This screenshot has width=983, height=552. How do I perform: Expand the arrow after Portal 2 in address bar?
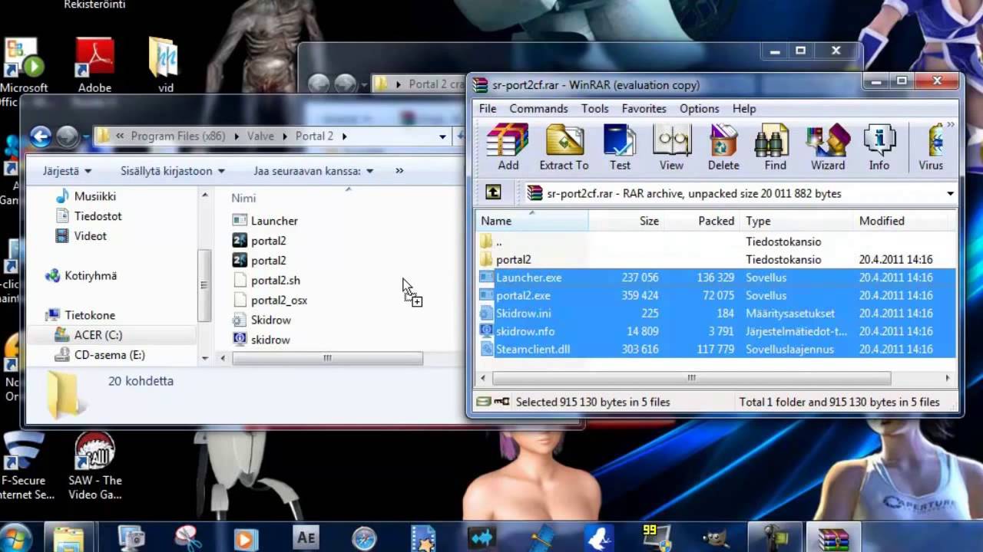point(345,136)
